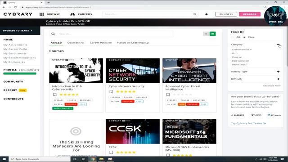Click the browser reload icon
The height and width of the screenshot is (162, 288).
click(x=15, y=7)
